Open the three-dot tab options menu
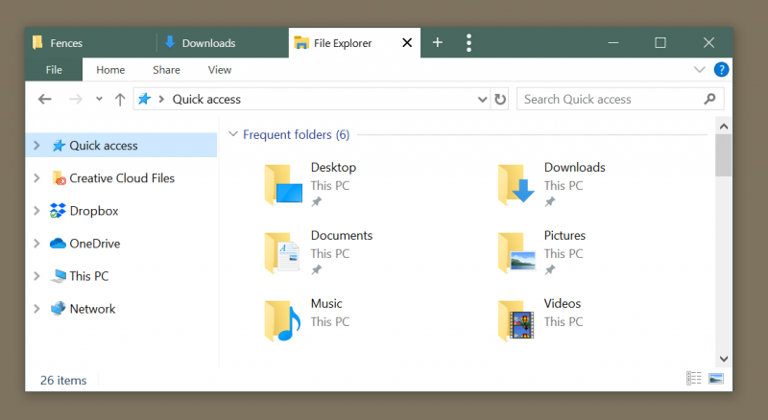The image size is (768, 420). point(468,43)
